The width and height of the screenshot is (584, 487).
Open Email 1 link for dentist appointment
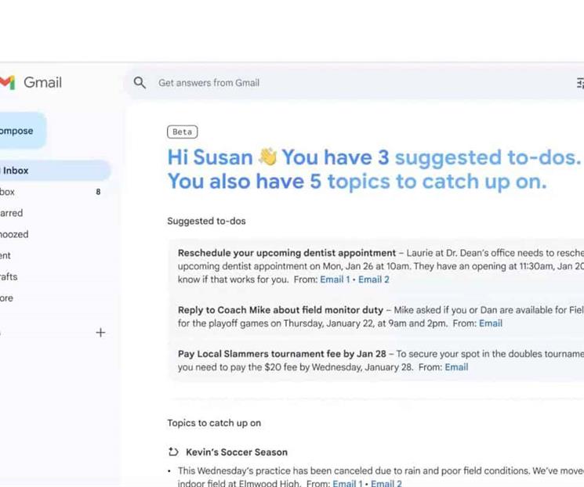[335, 280]
